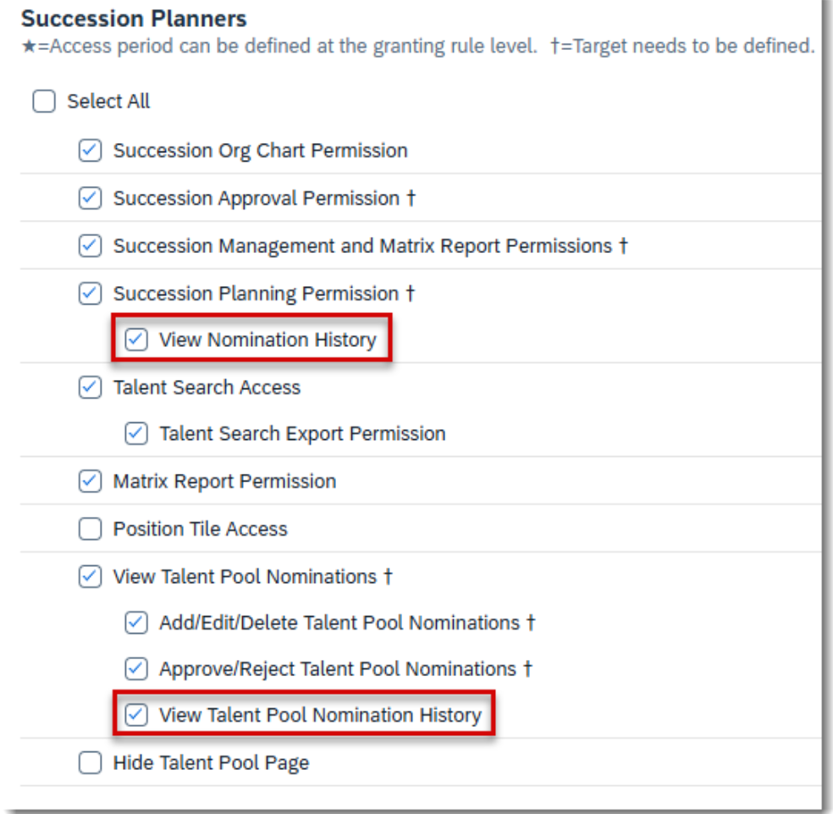Screen dimensions: 833x814
Task: Uncheck Approve/Reject Talent Pool Nominations
Action: point(135,668)
